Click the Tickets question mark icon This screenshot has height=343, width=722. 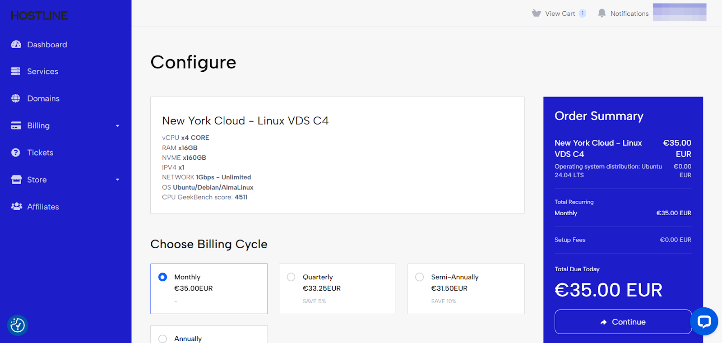click(x=16, y=153)
